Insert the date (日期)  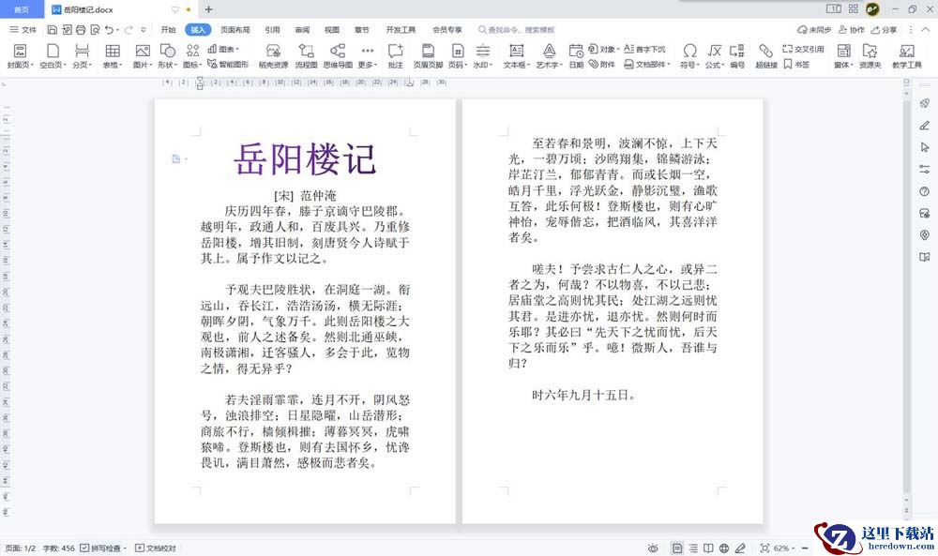[576, 56]
